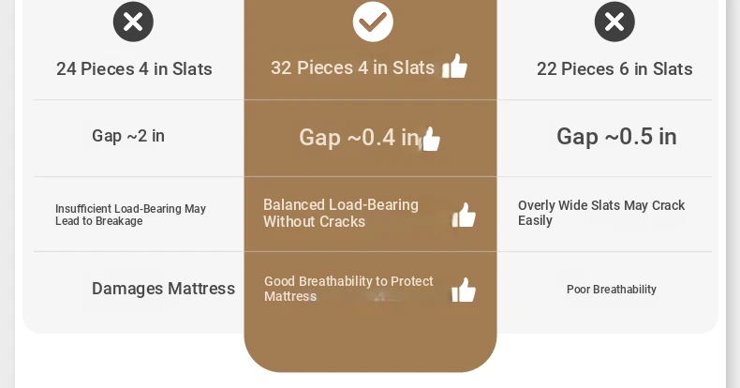The width and height of the screenshot is (740, 388).
Task: Click the X icon above 22 Pieces
Action: pyautogui.click(x=614, y=22)
